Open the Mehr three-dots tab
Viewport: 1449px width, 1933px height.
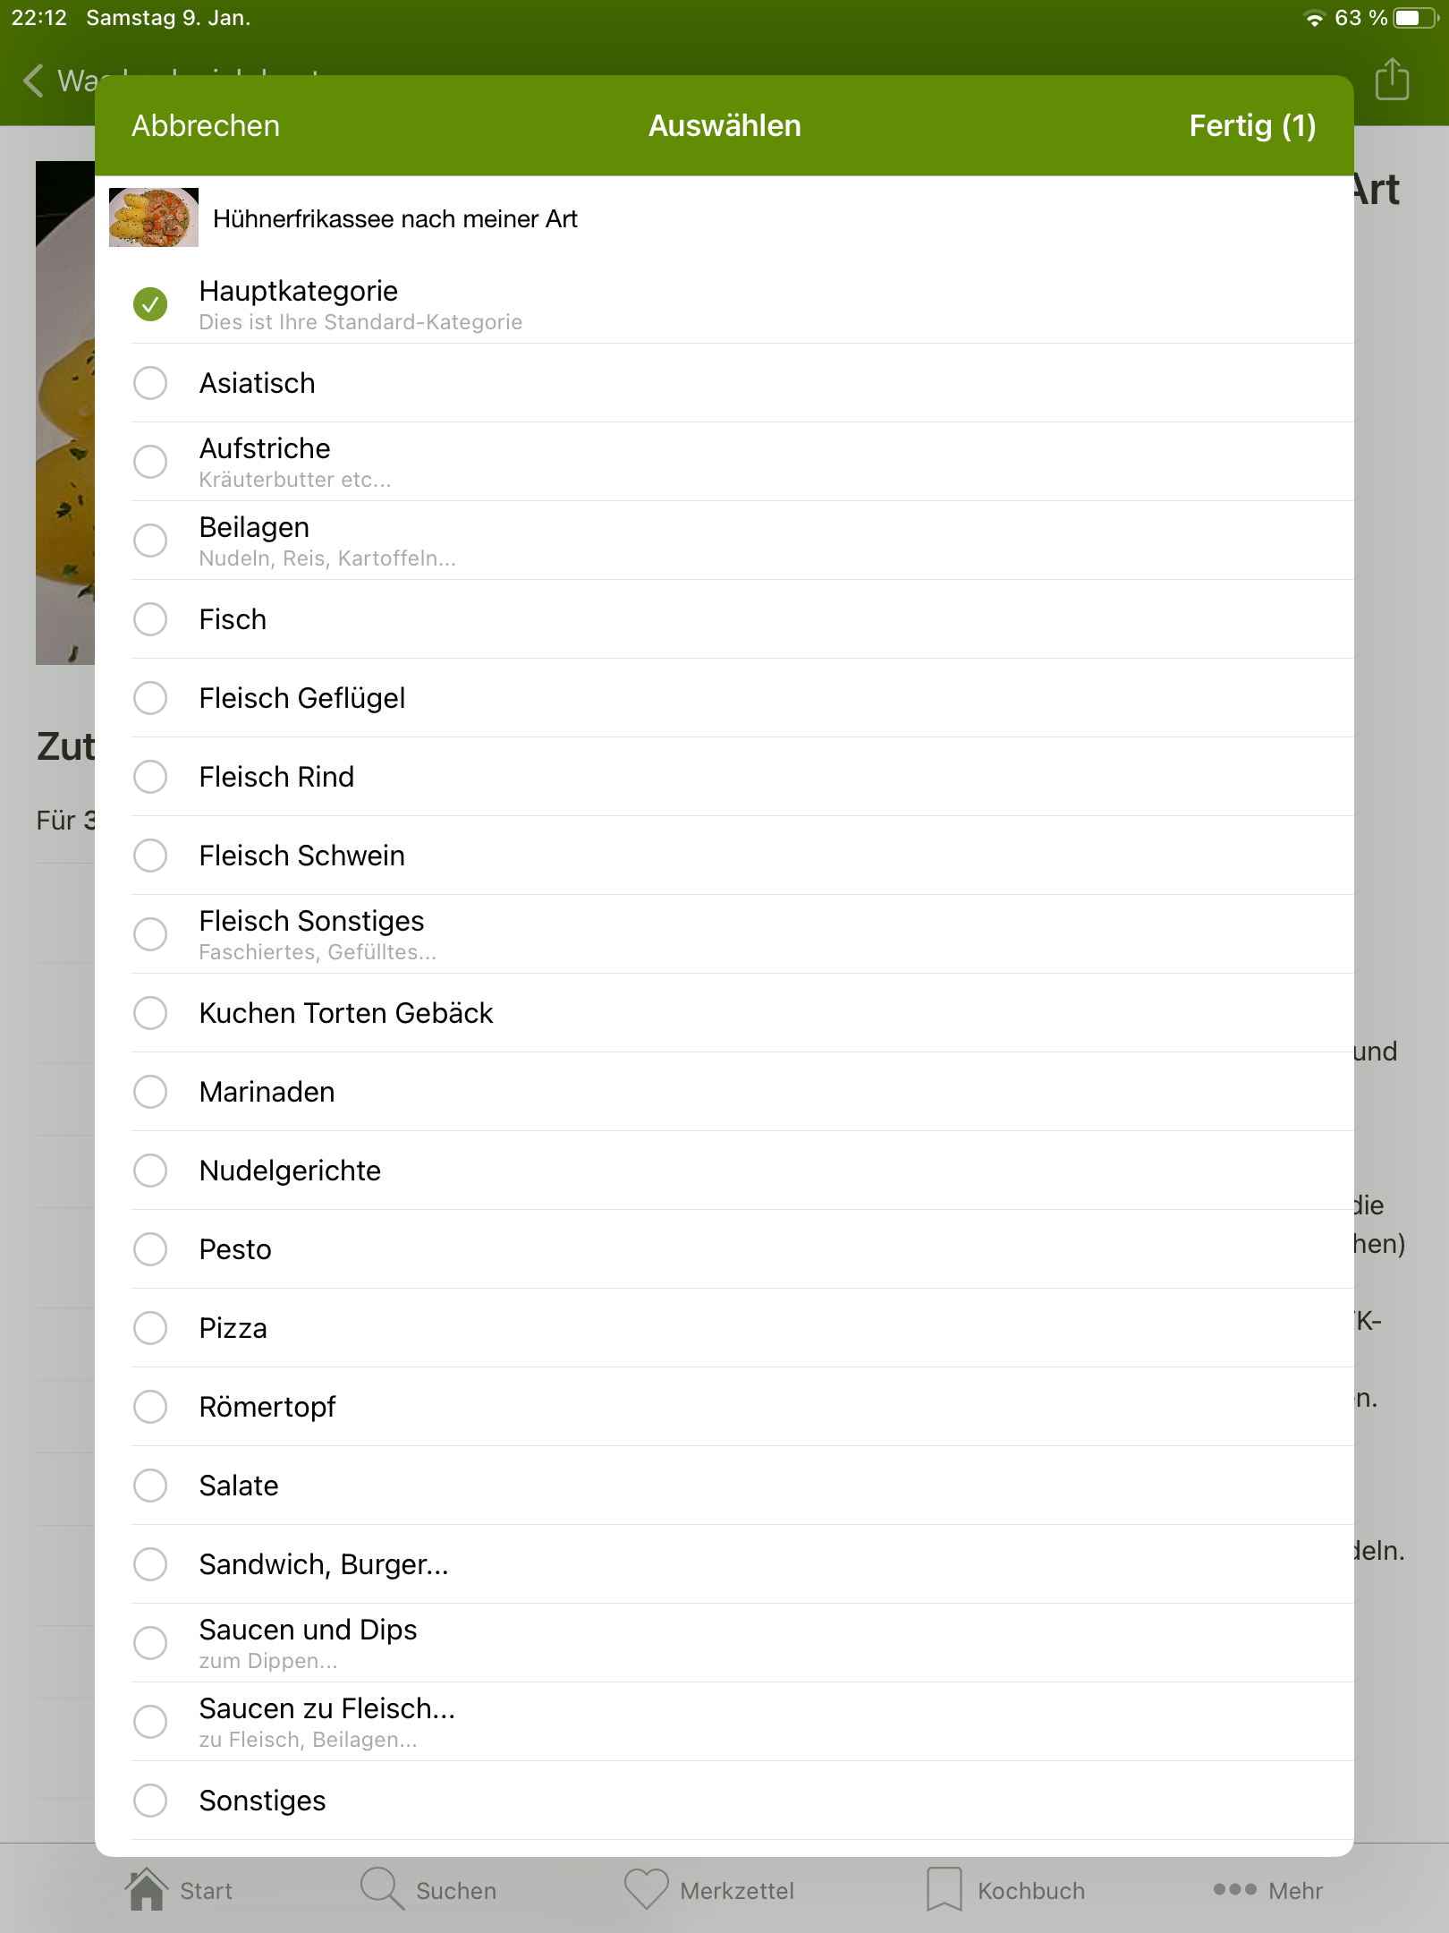click(1234, 1890)
